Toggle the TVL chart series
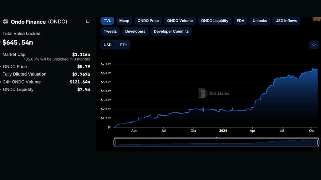The height and width of the screenshot is (180, 321). 107,21
